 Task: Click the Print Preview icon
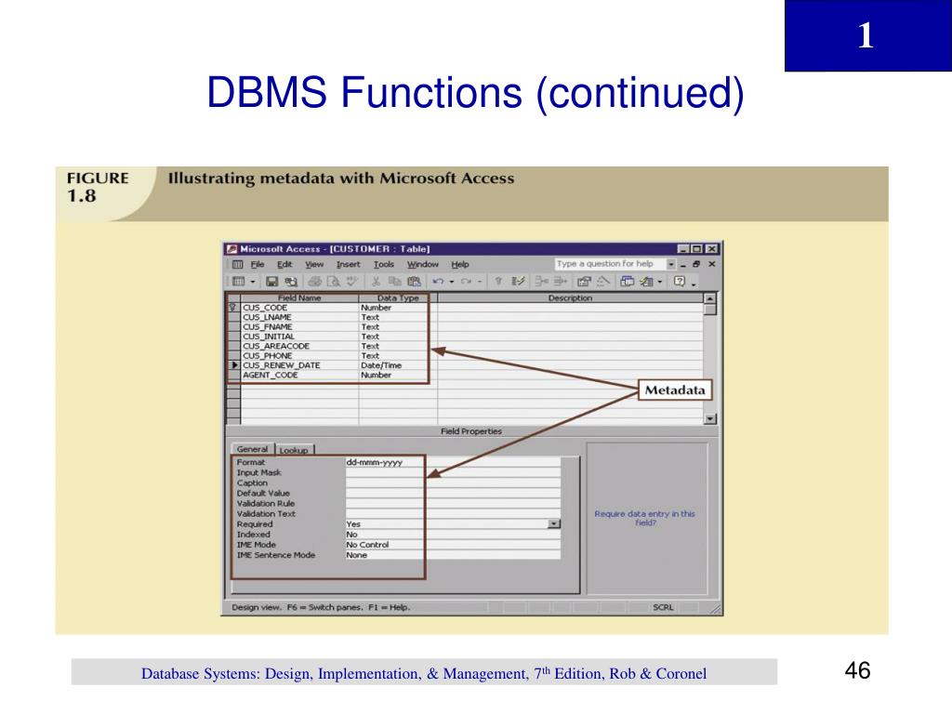334,282
